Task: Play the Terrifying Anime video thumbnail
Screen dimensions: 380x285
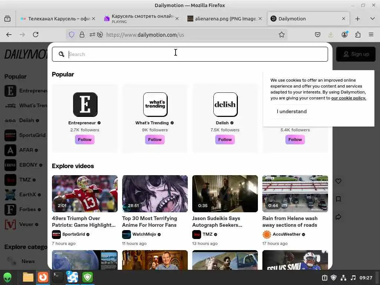Action: click(x=155, y=194)
